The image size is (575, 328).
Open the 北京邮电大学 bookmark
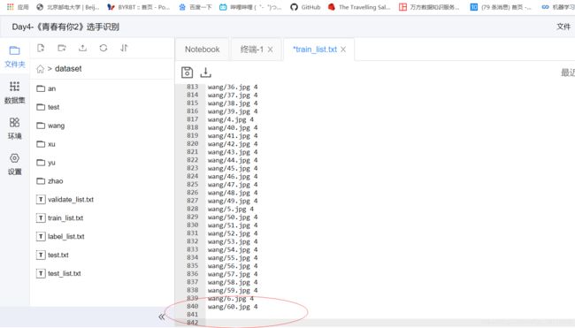pyautogui.click(x=68, y=7)
